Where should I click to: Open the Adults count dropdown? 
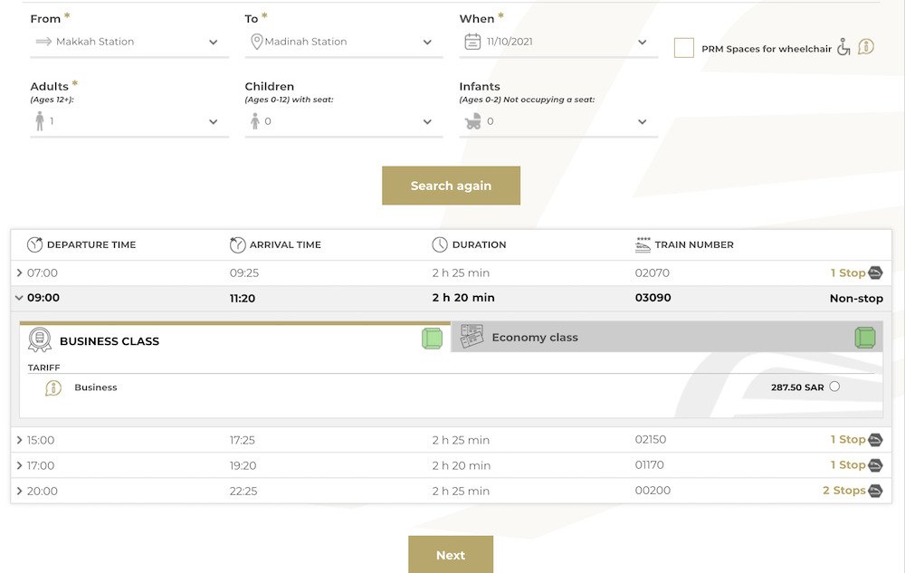coord(129,121)
